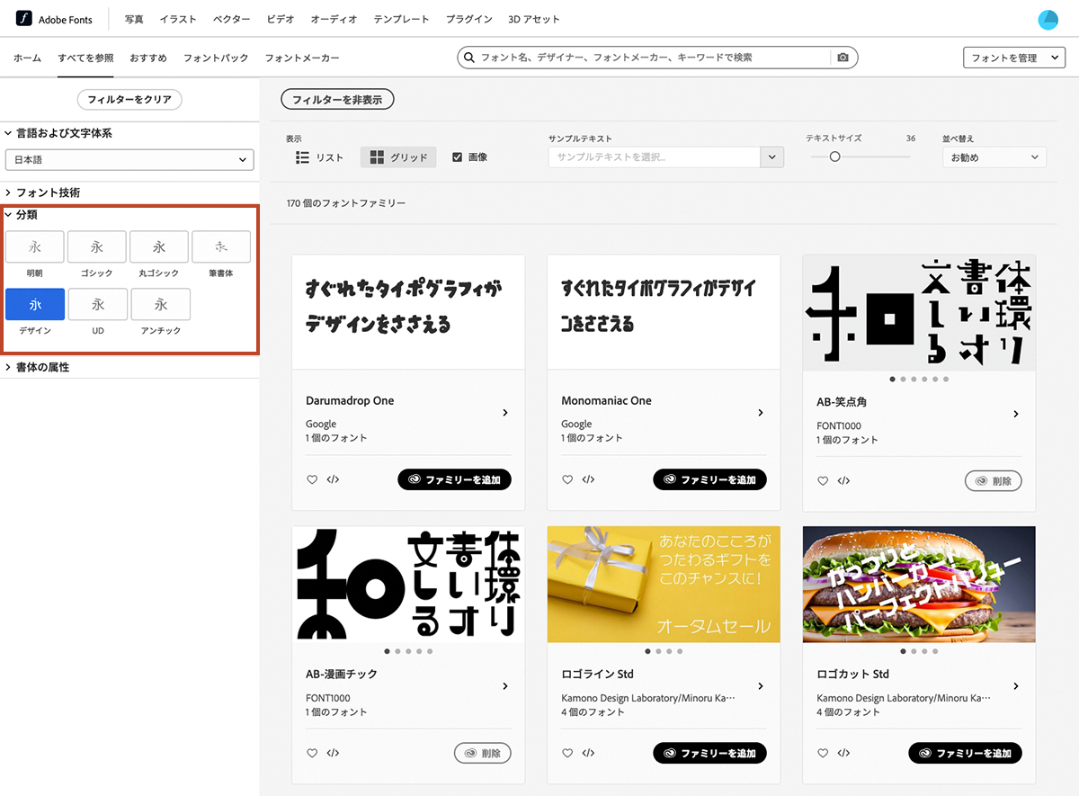Add the ロゴライン Std font family

709,753
